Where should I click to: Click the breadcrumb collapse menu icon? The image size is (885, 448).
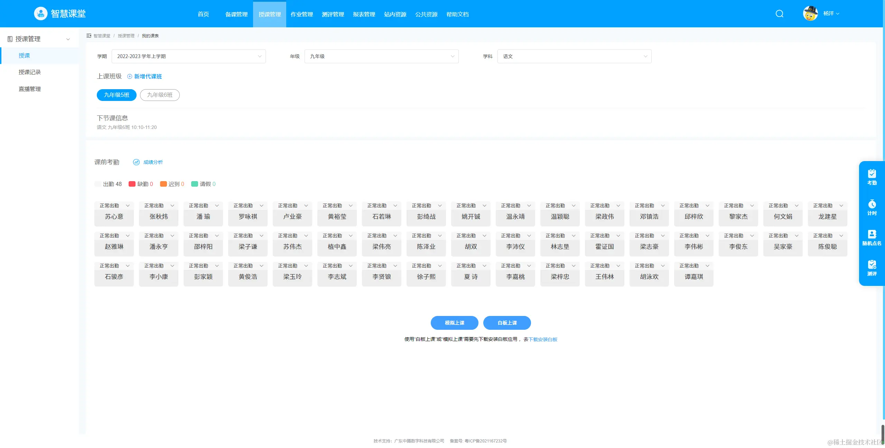point(89,36)
